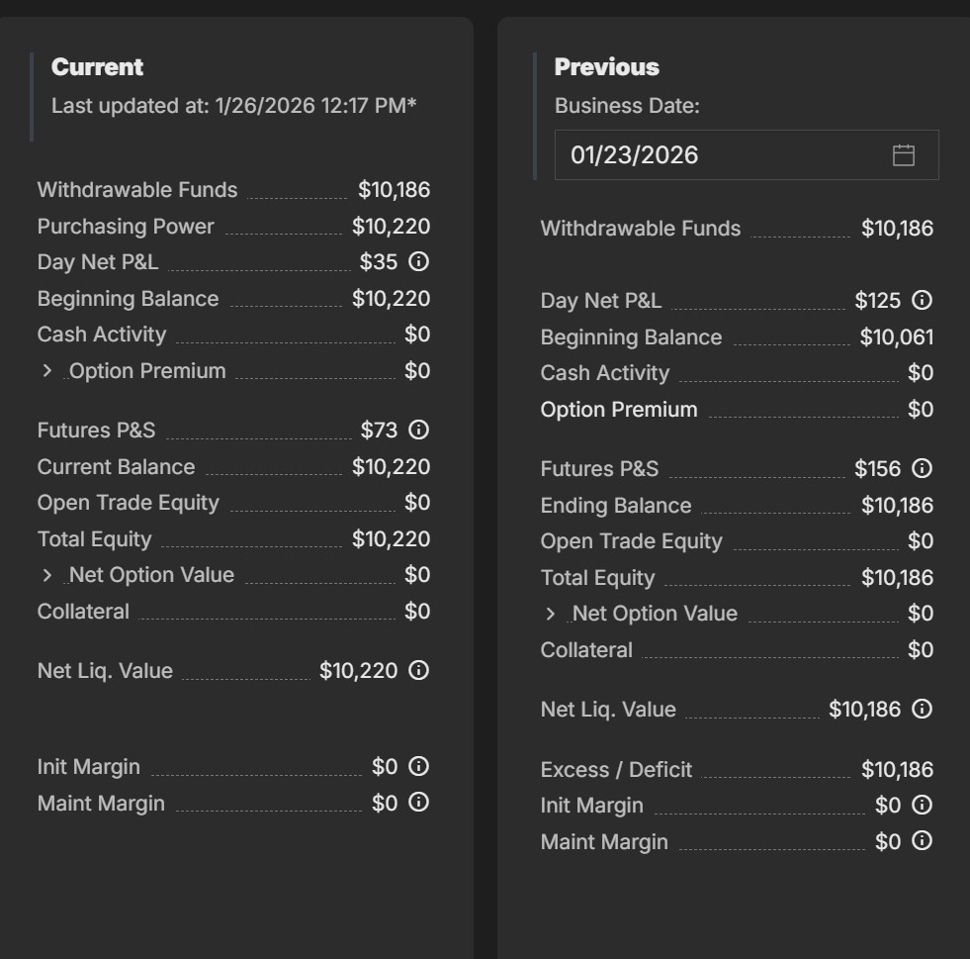Image resolution: width=970 pixels, height=959 pixels.
Task: Expand the Previous Net Option Value row
Action: (550, 614)
